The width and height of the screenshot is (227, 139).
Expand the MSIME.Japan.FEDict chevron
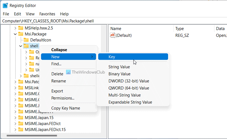click(15, 124)
